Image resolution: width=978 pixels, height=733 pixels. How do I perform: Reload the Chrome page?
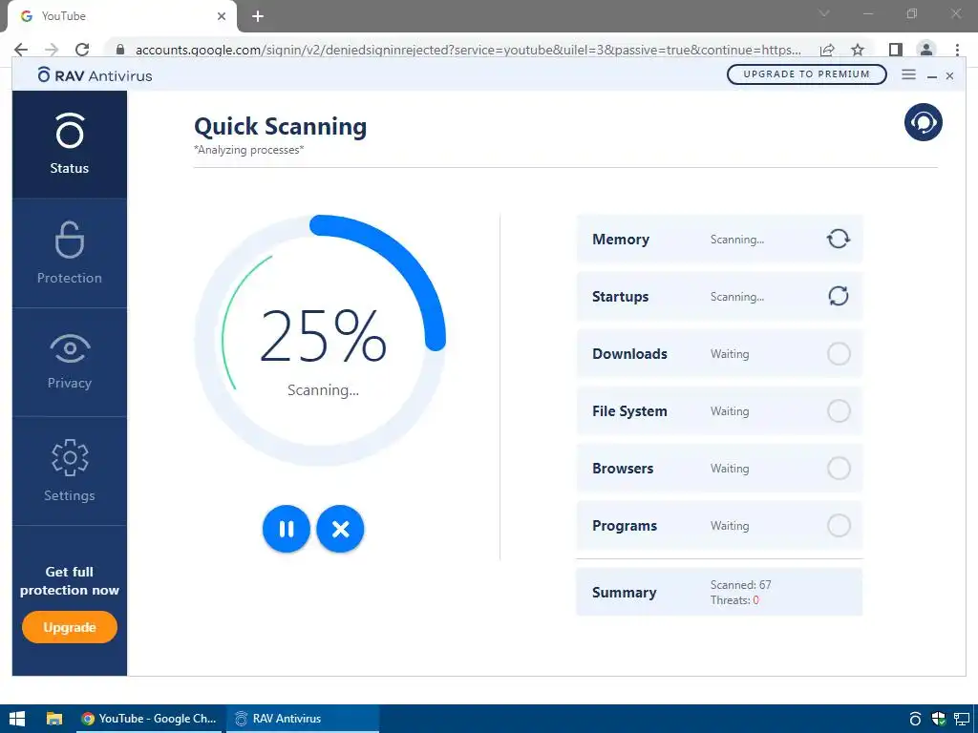82,50
